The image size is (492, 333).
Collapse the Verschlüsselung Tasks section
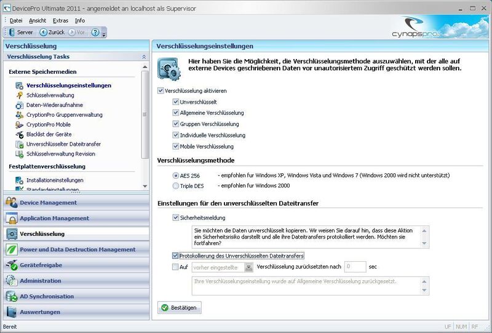(144, 57)
